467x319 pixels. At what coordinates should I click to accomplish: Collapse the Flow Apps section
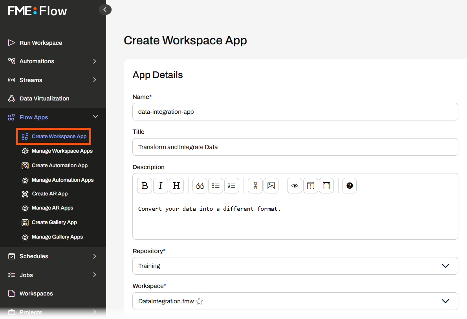click(95, 117)
